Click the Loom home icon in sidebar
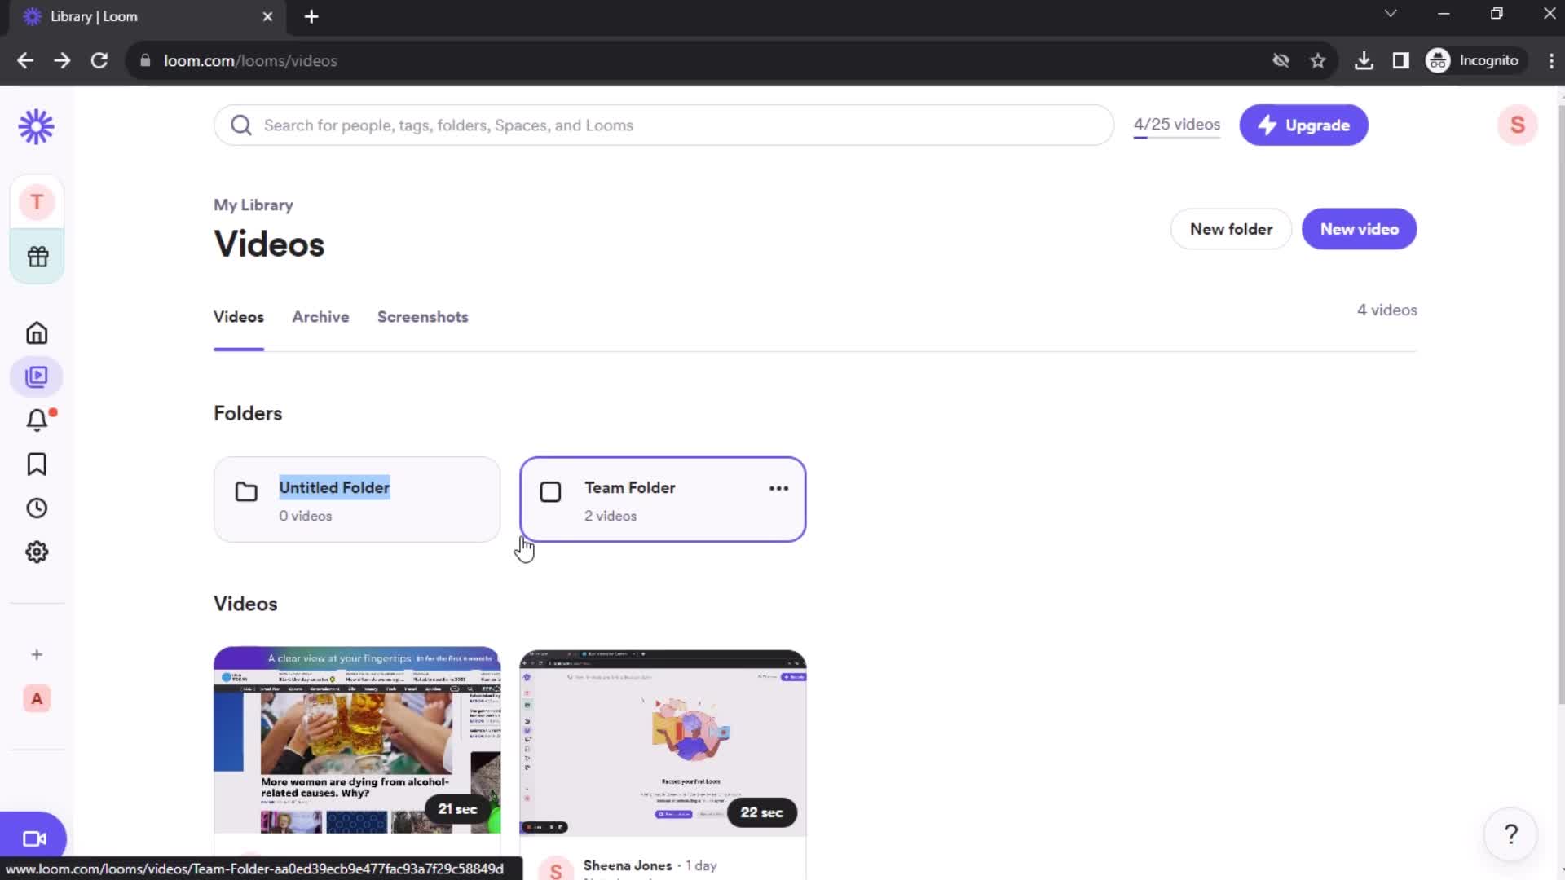 pos(37,333)
